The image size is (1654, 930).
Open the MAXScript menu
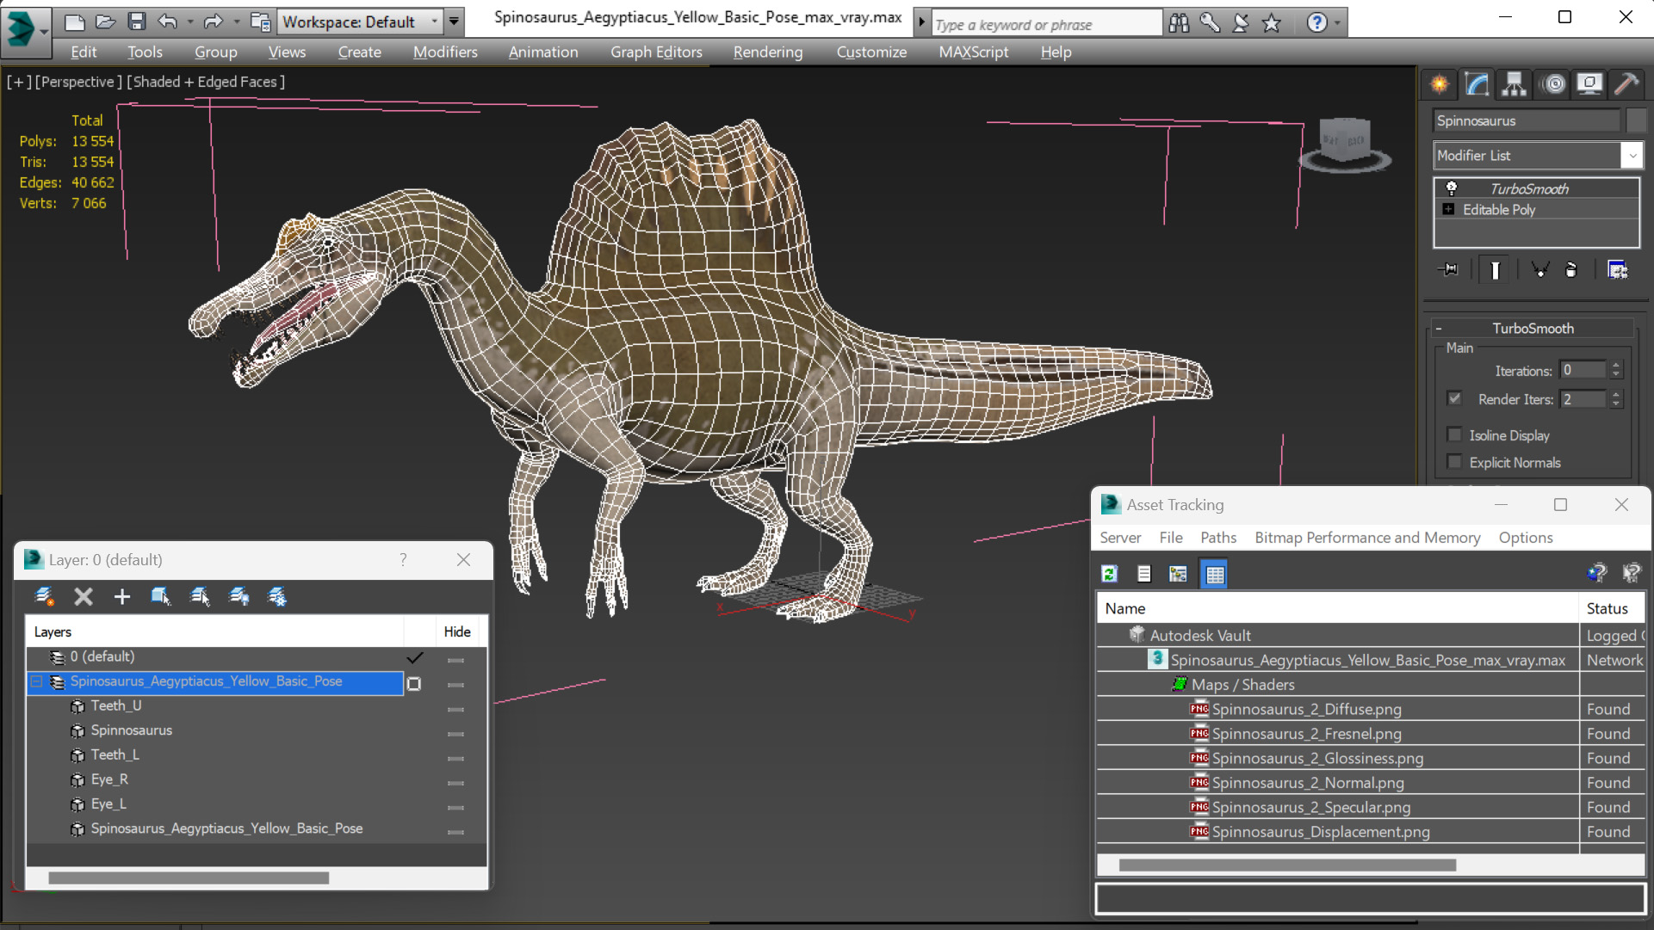coord(974,52)
